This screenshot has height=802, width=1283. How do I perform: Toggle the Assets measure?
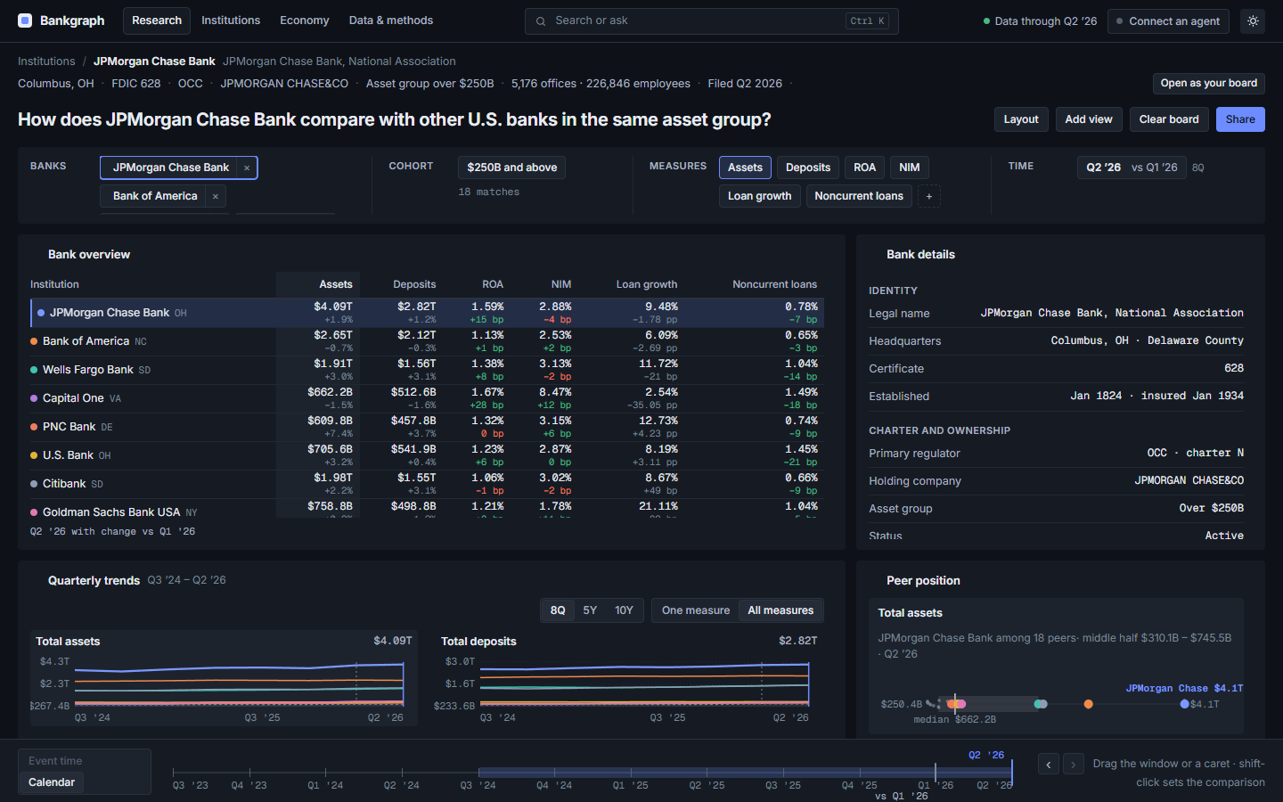tap(745, 168)
